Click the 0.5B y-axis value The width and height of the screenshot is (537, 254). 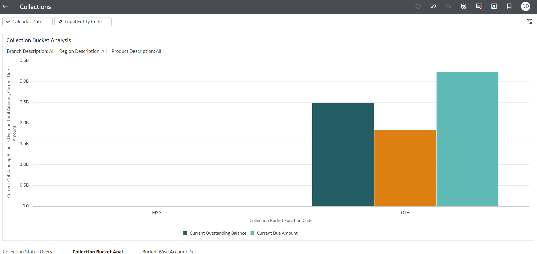coord(24,185)
